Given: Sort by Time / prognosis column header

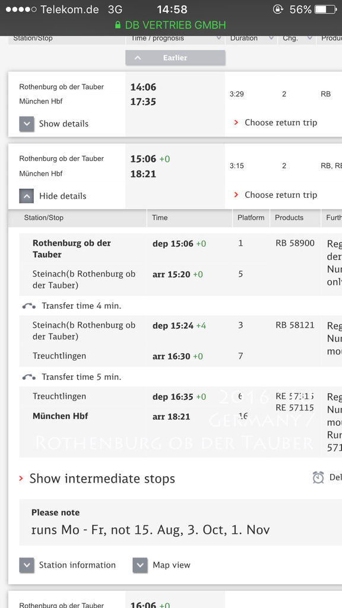Looking at the screenshot, I should coord(176,39).
